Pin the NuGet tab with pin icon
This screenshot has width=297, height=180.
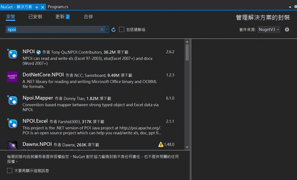pyautogui.click(x=37, y=7)
